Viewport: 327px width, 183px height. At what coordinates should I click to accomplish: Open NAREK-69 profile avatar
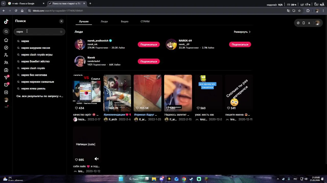point(171,44)
